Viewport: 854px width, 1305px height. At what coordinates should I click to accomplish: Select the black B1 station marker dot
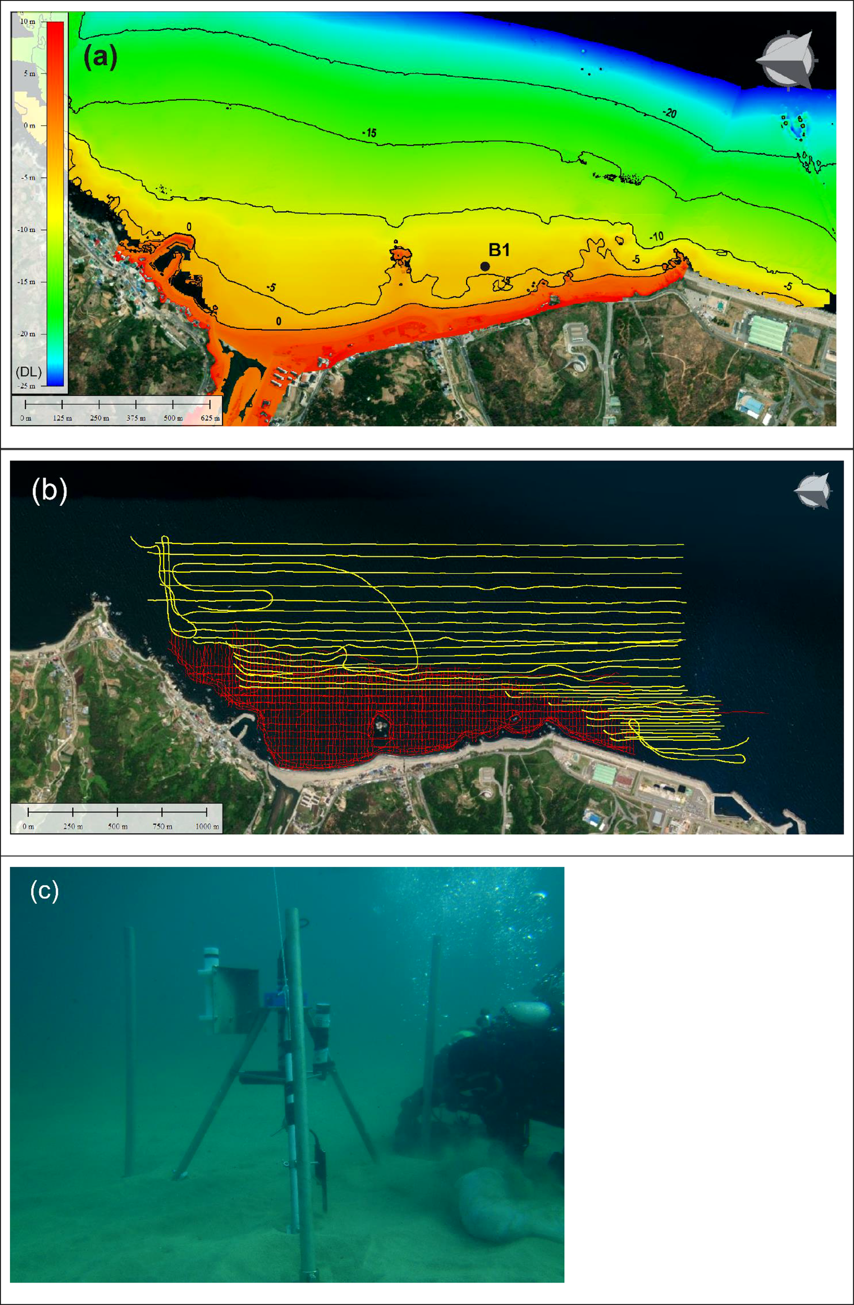click(x=485, y=267)
